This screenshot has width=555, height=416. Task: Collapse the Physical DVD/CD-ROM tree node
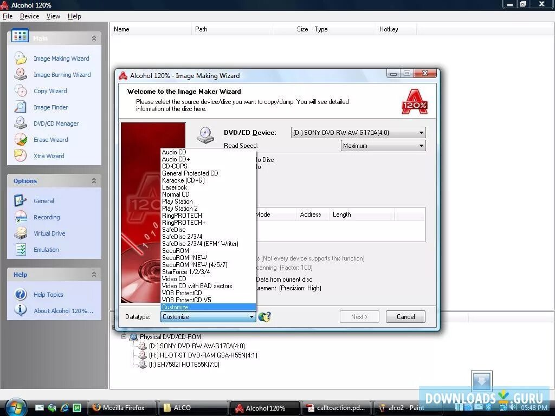(124, 337)
